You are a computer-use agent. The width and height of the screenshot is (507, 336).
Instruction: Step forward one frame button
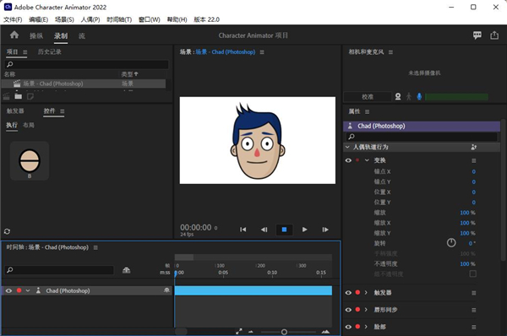[325, 230]
